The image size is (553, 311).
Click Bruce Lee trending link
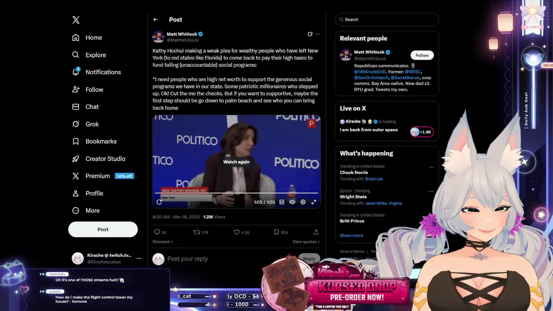(374, 179)
